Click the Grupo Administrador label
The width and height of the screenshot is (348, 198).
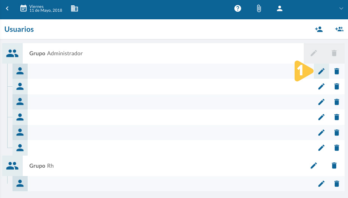(x=56, y=53)
